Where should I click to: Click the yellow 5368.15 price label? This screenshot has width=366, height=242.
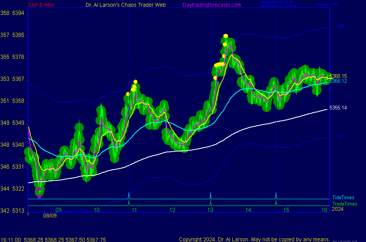coord(338,76)
